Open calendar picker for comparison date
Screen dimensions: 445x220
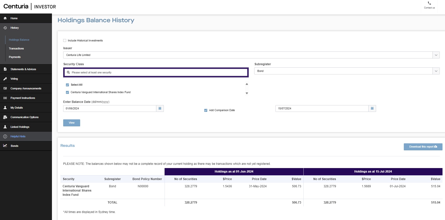point(372,108)
